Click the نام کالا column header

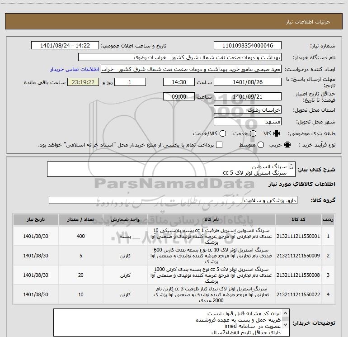[x=212, y=220]
